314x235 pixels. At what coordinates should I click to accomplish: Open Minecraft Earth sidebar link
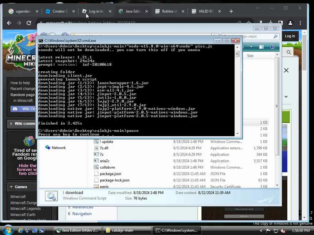23,214
